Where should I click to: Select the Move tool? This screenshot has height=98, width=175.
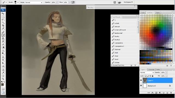[x=3, y=13]
